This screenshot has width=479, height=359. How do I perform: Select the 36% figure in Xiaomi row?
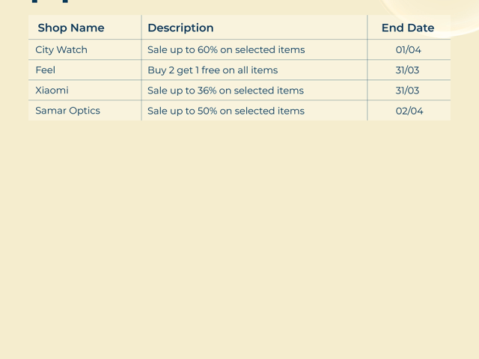point(207,90)
